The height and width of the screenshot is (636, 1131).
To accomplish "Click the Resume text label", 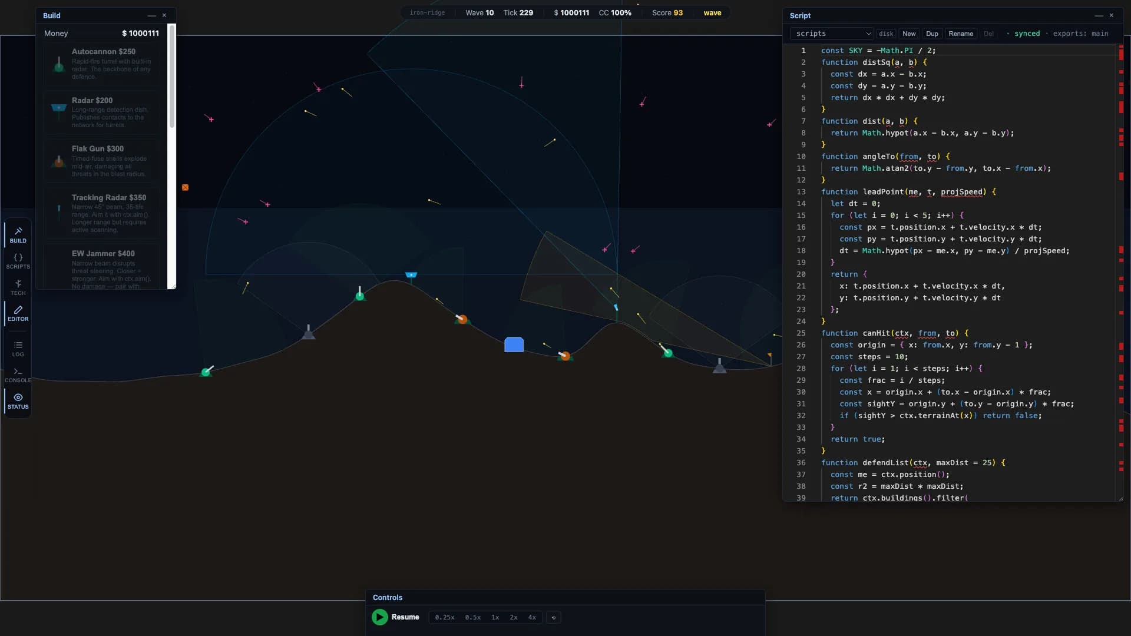I will coord(405,617).
